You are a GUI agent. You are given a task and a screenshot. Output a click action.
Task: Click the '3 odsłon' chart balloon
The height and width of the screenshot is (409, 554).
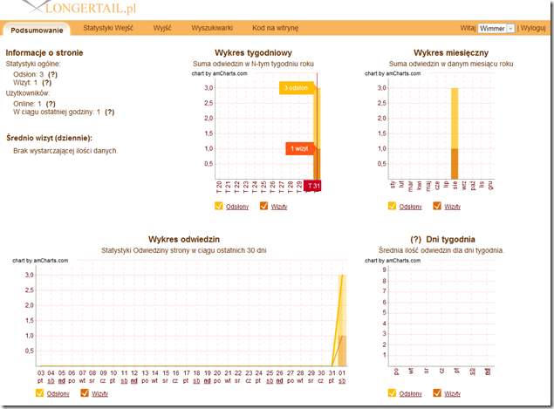click(x=296, y=88)
